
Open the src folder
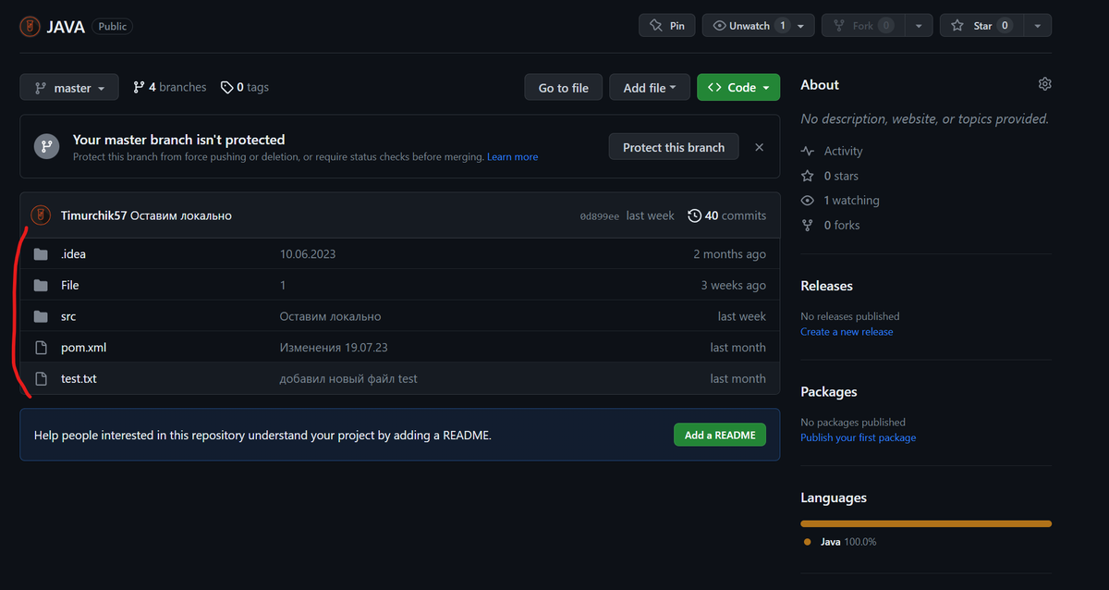coord(68,316)
